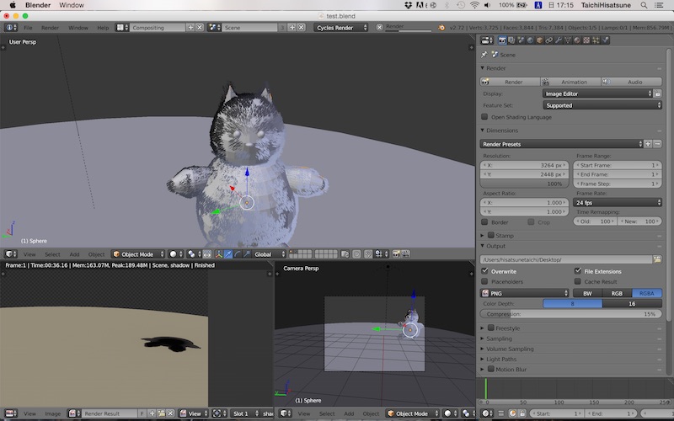Expand the Light Paths panel

coord(501,360)
